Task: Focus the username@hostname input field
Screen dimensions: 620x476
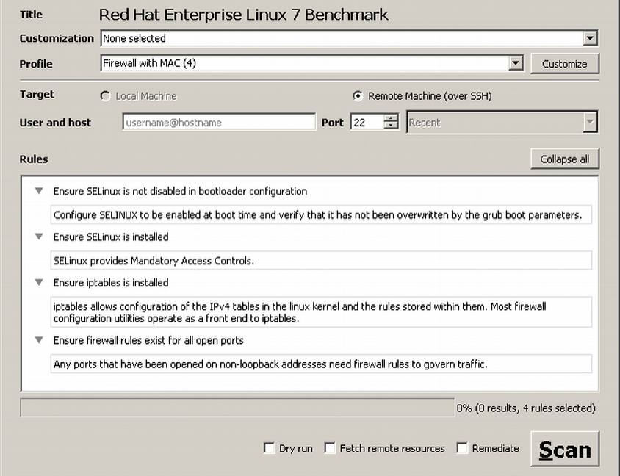Action: tap(220, 123)
